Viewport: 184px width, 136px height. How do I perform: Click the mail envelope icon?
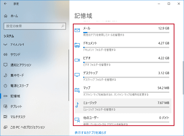pos(77,30)
